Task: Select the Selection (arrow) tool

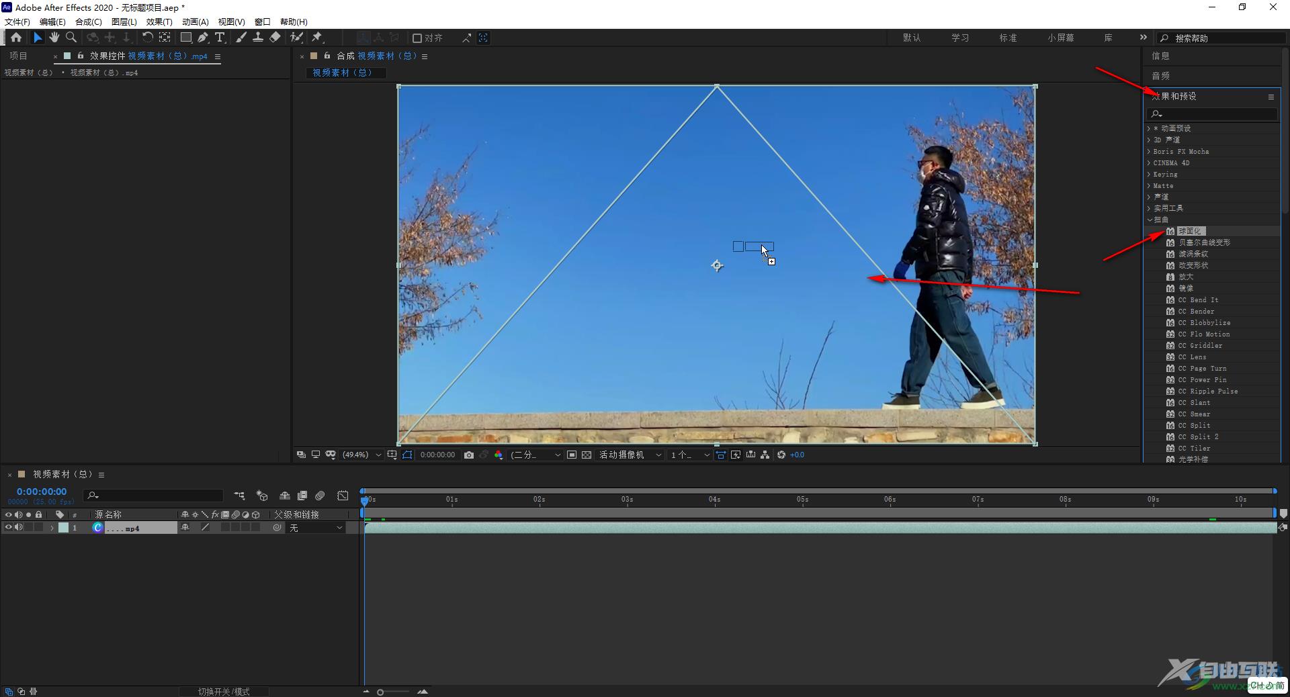Action: point(38,38)
